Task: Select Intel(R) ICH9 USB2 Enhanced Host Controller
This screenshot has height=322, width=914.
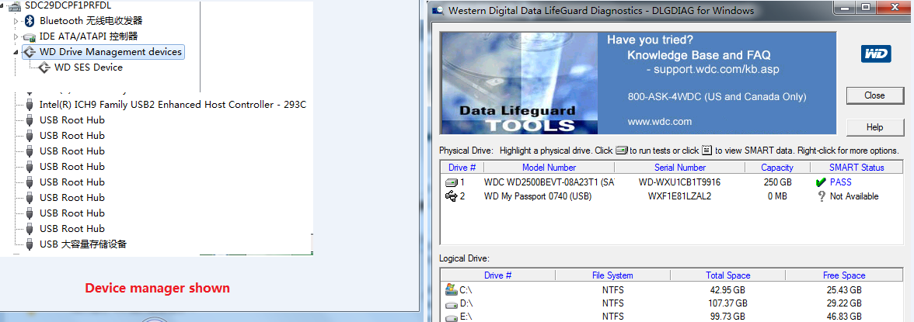Action: 173,105
